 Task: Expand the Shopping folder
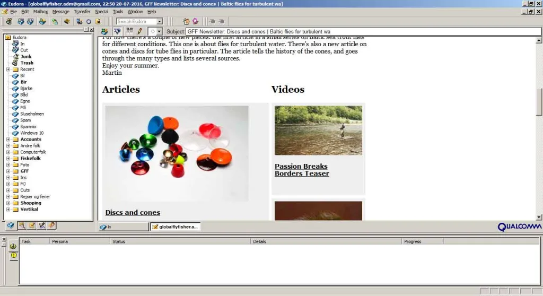(8, 203)
